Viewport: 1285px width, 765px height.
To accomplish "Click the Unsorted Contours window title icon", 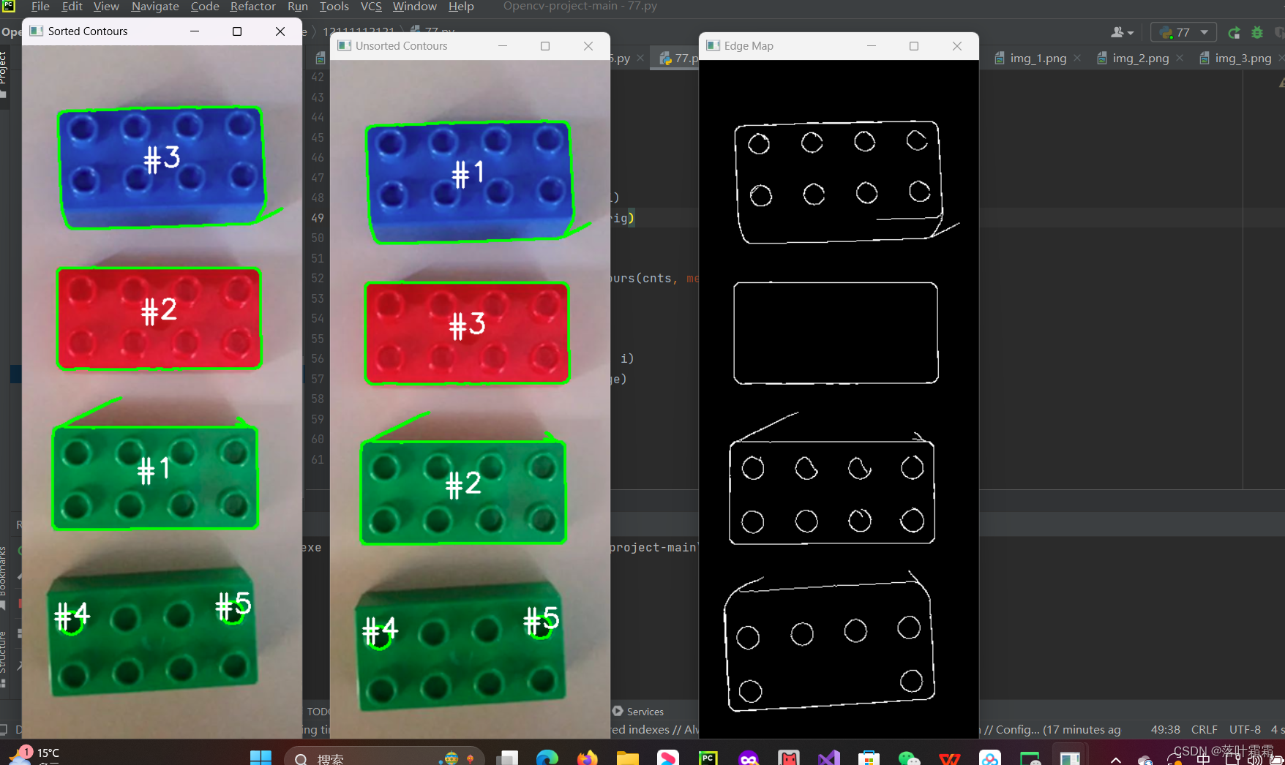I will tap(344, 45).
